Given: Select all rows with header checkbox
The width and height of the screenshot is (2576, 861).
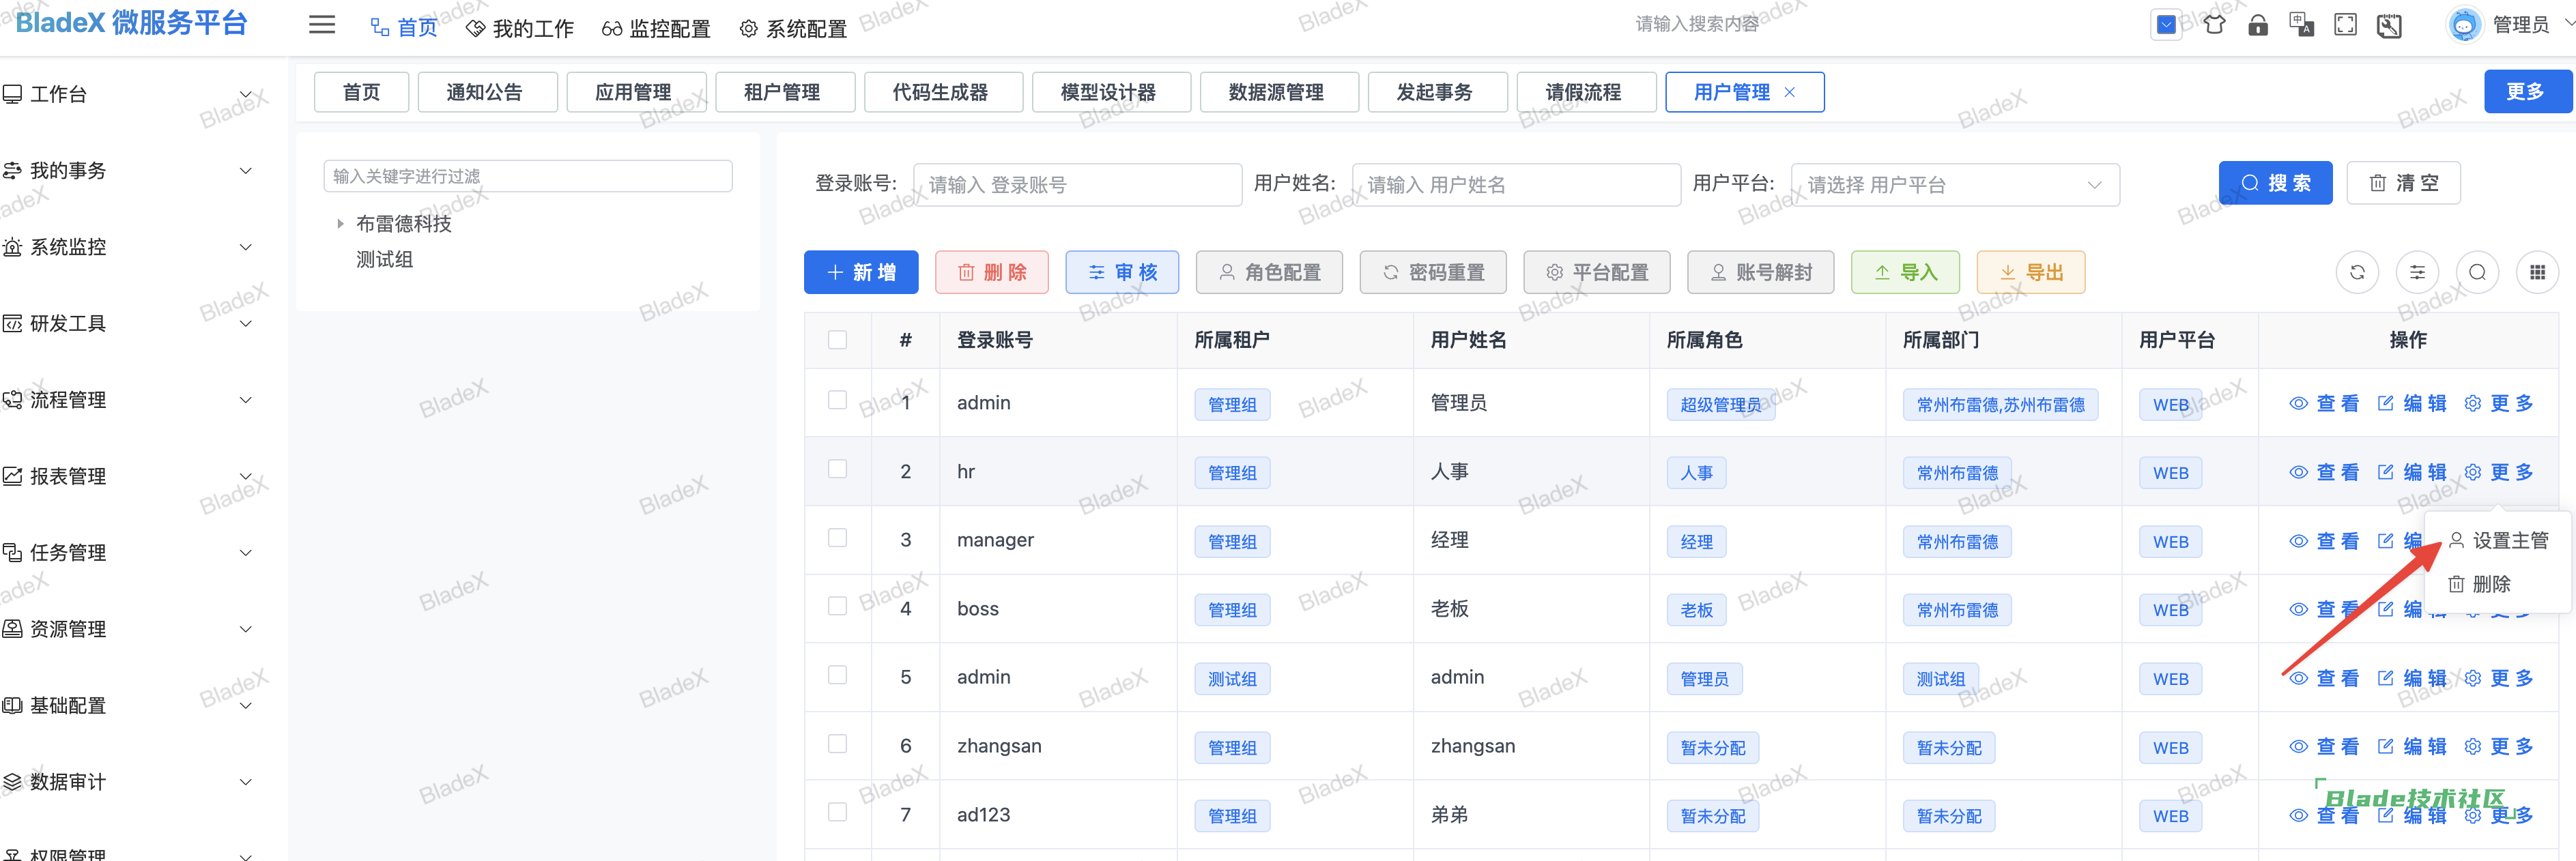Looking at the screenshot, I should (x=837, y=340).
